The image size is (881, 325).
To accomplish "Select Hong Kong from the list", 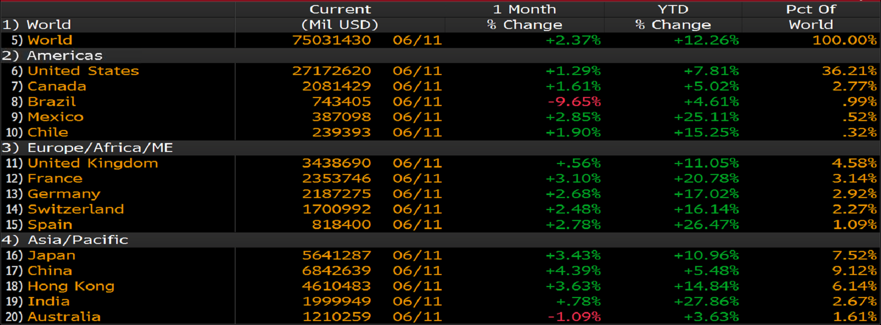I will [x=71, y=286].
